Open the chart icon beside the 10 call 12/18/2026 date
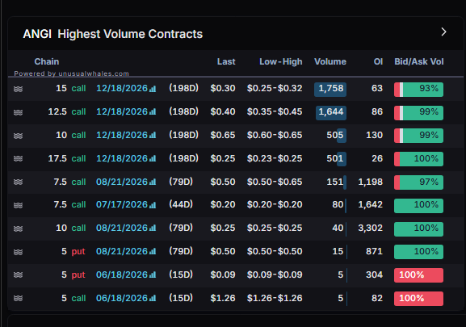This screenshot has width=466, height=327. point(153,136)
